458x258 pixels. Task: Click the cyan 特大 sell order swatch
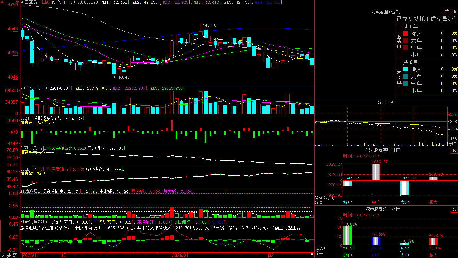click(405, 69)
